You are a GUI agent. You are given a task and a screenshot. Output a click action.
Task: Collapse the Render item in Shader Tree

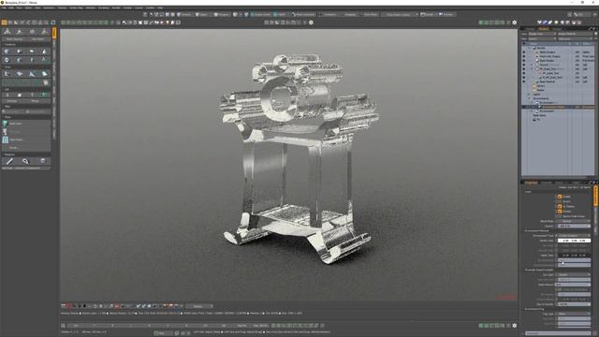pos(529,48)
